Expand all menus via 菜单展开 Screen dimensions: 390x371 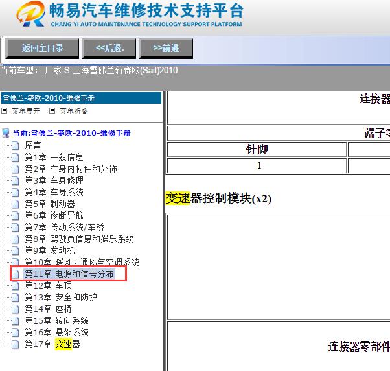point(26,111)
